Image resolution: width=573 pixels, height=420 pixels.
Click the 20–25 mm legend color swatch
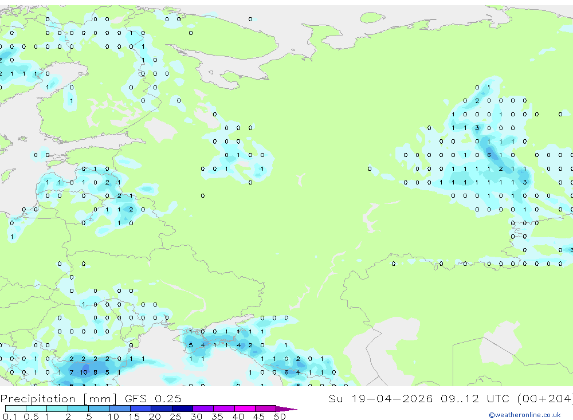click(162, 409)
